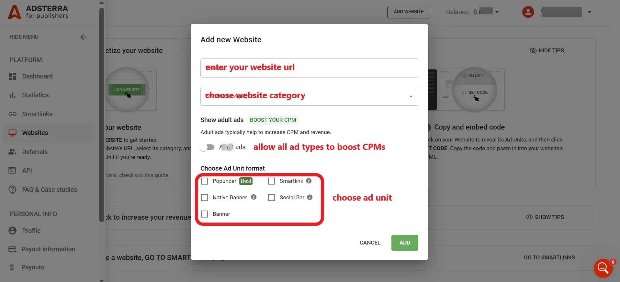
Task: Open the Profile page
Action: pyautogui.click(x=31, y=231)
